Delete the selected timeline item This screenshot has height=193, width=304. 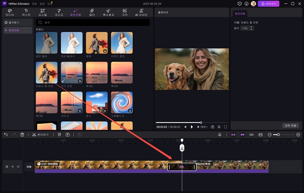pos(22,134)
